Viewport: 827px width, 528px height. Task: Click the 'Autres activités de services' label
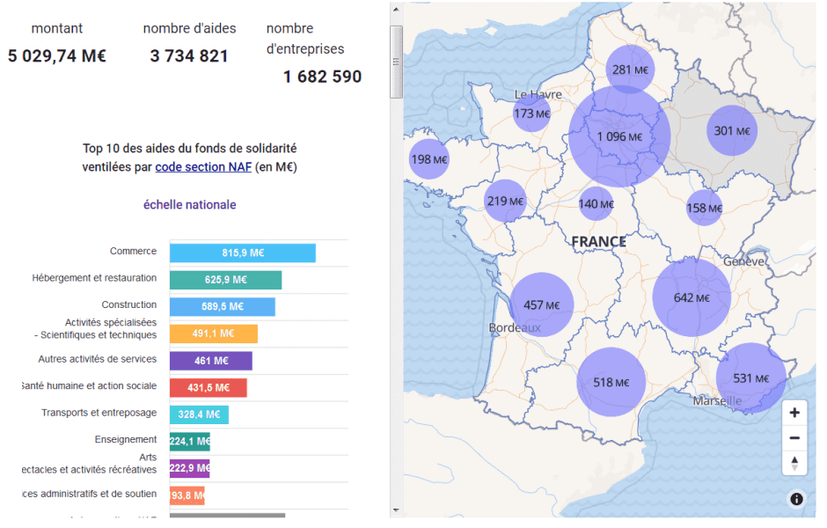coord(98,359)
